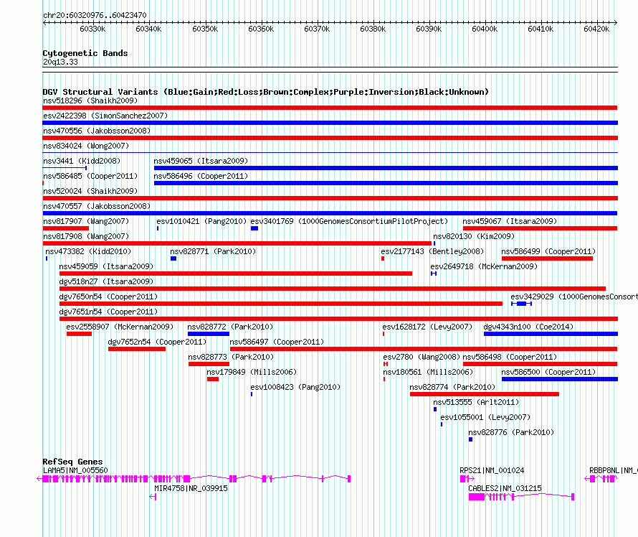Viewport: 638px width, 537px height.
Task: Select esv2177143 (Bentley2008) label
Action: [433, 251]
